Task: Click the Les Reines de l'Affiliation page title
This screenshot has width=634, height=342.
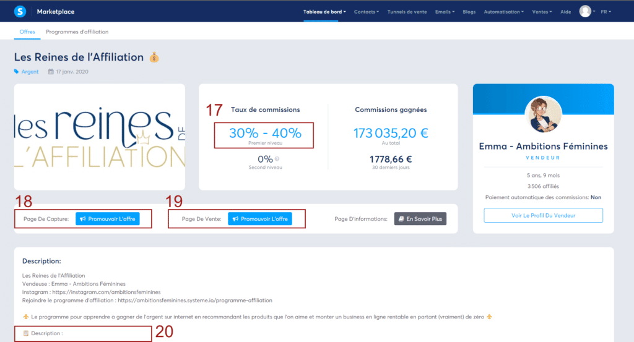Action: click(x=79, y=57)
